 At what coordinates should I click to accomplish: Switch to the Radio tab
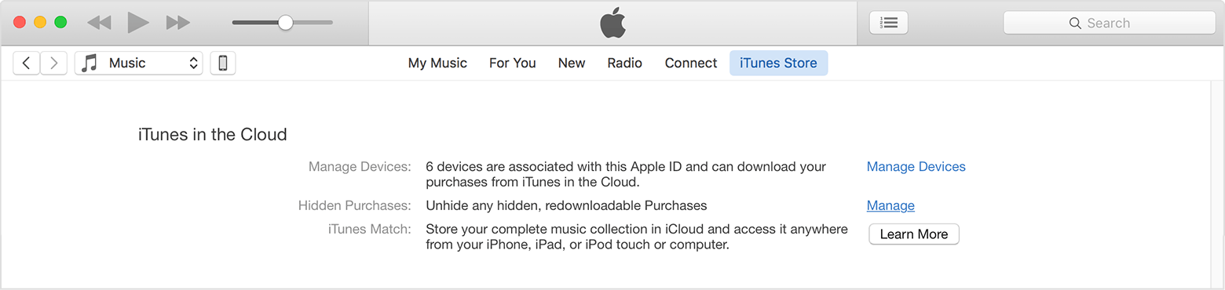tap(625, 63)
